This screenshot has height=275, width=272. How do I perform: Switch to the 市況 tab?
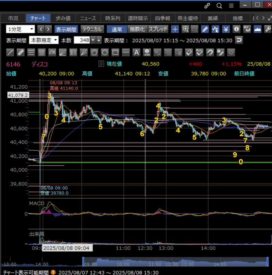[x=13, y=18]
